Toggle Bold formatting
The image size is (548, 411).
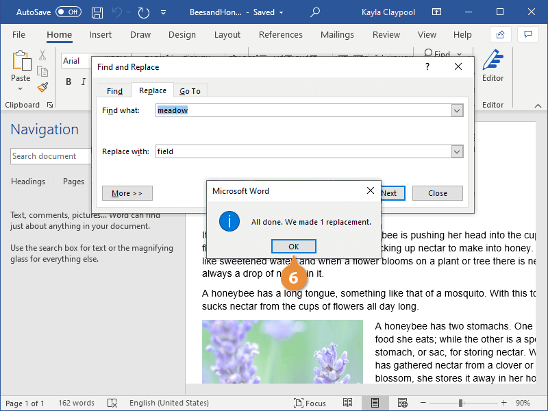(68, 82)
